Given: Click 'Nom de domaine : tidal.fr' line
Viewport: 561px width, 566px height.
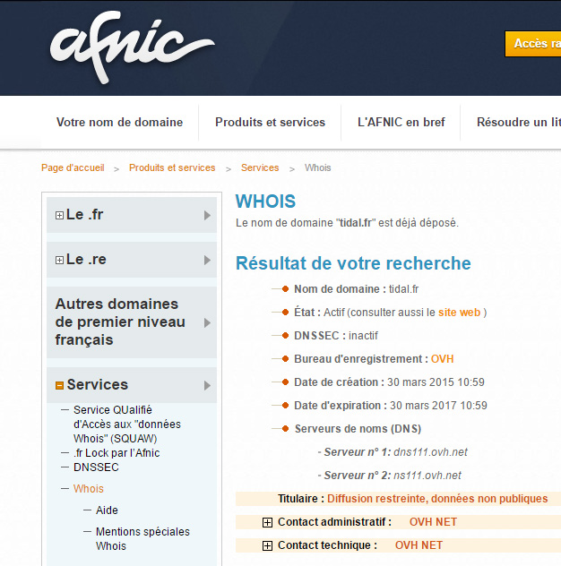Looking at the screenshot, I should [356, 289].
